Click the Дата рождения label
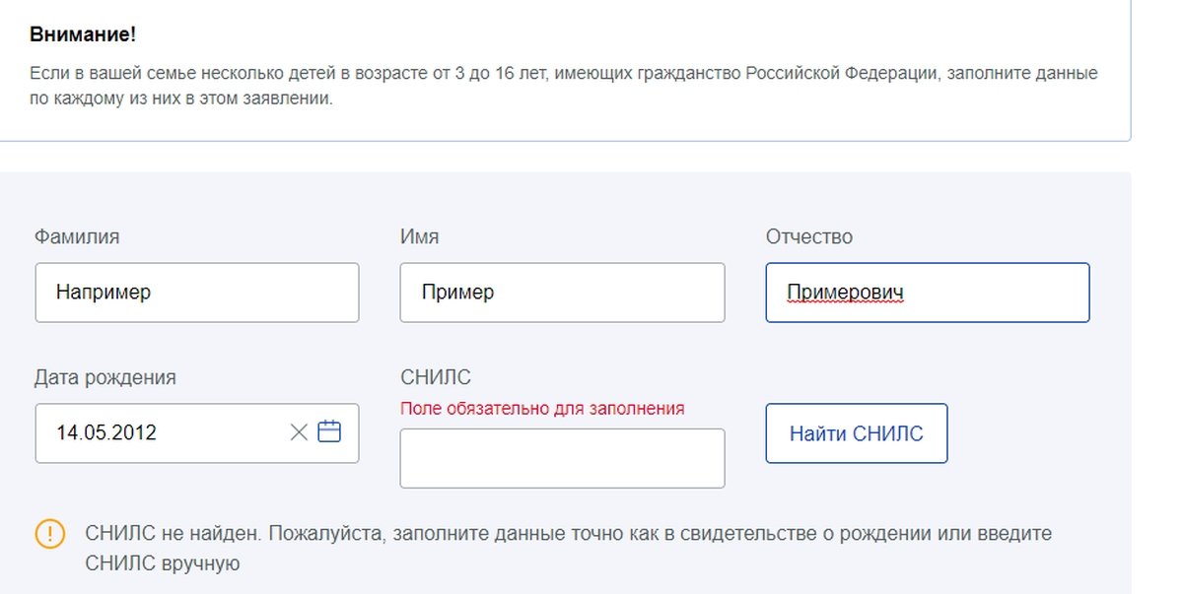This screenshot has width=1183, height=594. tap(105, 377)
